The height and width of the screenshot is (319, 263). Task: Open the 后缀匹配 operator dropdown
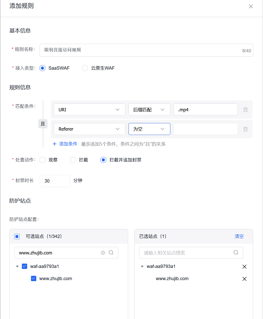[149, 110]
